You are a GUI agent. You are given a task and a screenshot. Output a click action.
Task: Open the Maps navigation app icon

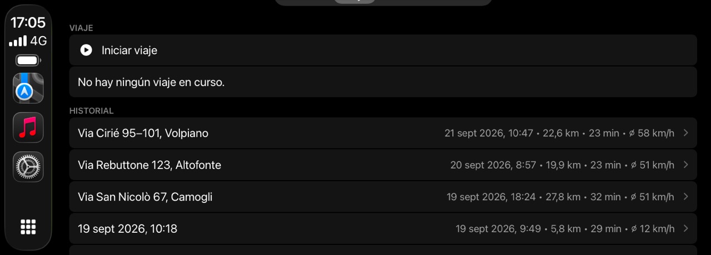pos(28,88)
